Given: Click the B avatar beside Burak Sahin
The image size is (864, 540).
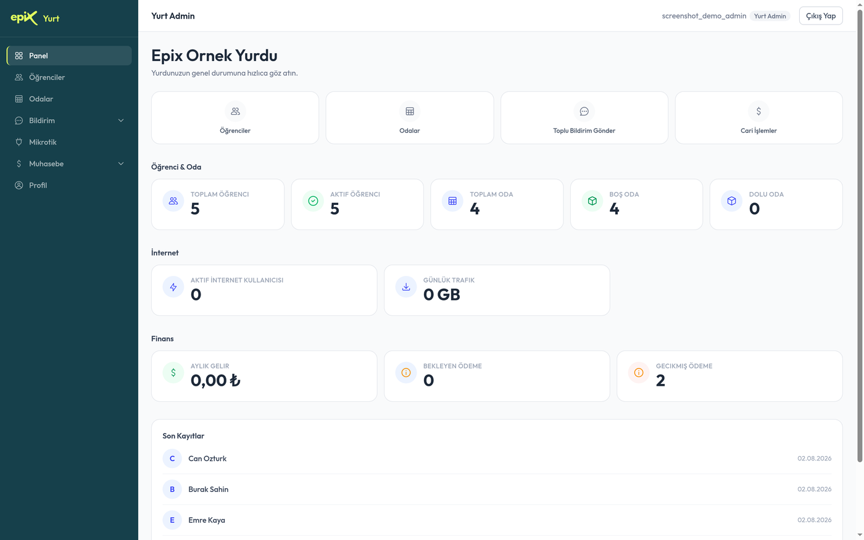Looking at the screenshot, I should [172, 489].
